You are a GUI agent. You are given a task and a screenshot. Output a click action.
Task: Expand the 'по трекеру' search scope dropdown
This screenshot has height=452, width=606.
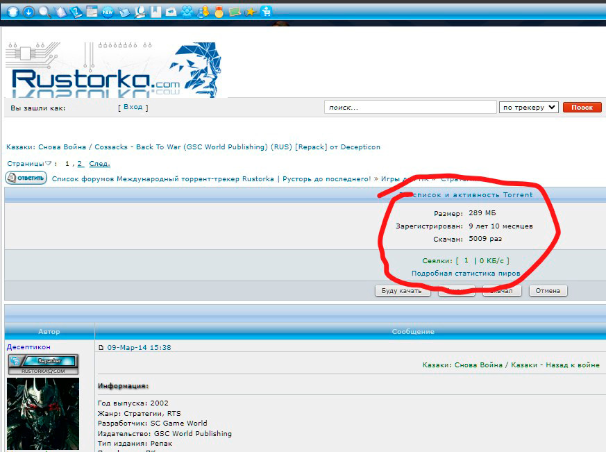tap(528, 107)
